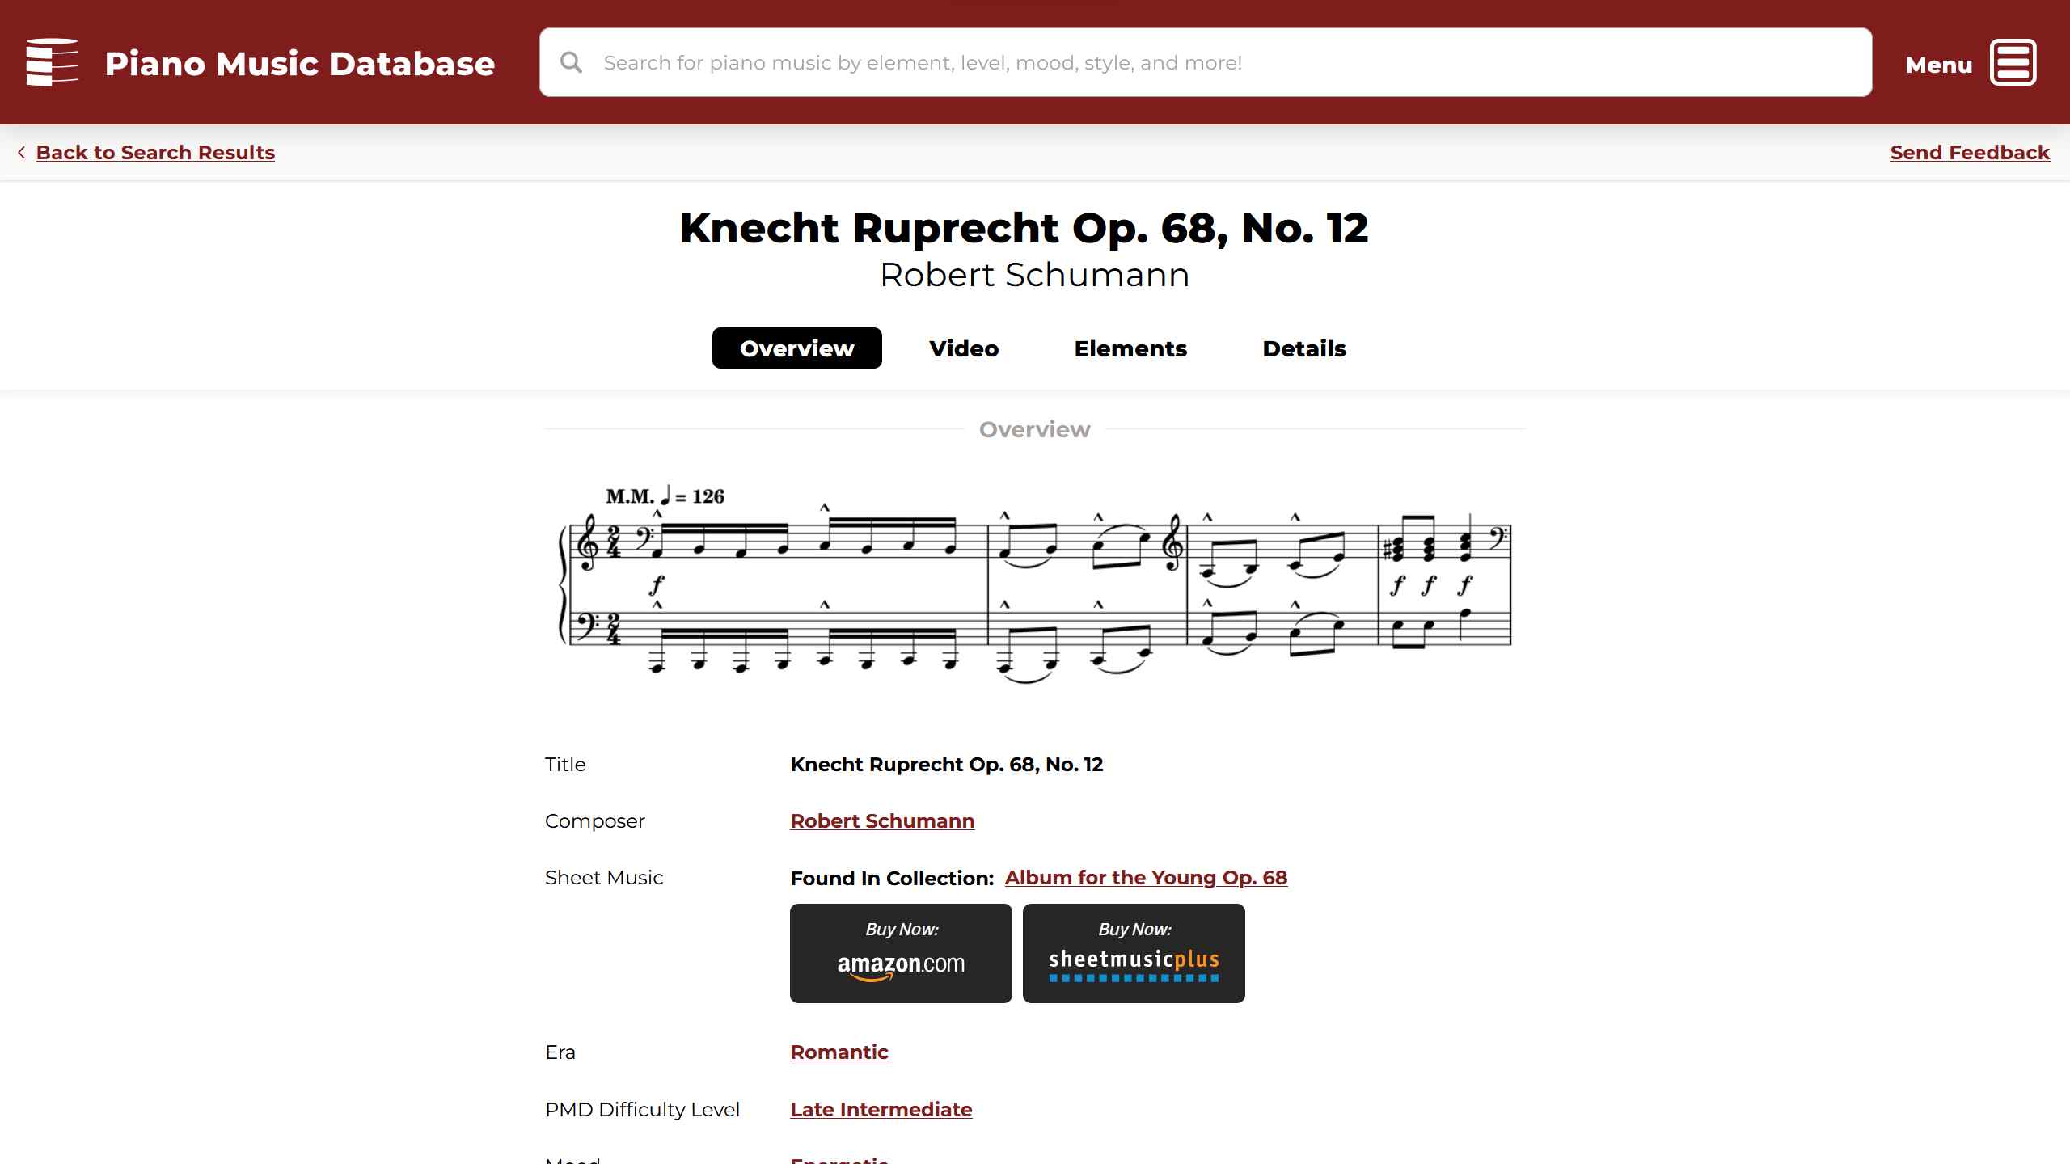Open the Details section tab
2070x1164 pixels.
[1303, 348]
